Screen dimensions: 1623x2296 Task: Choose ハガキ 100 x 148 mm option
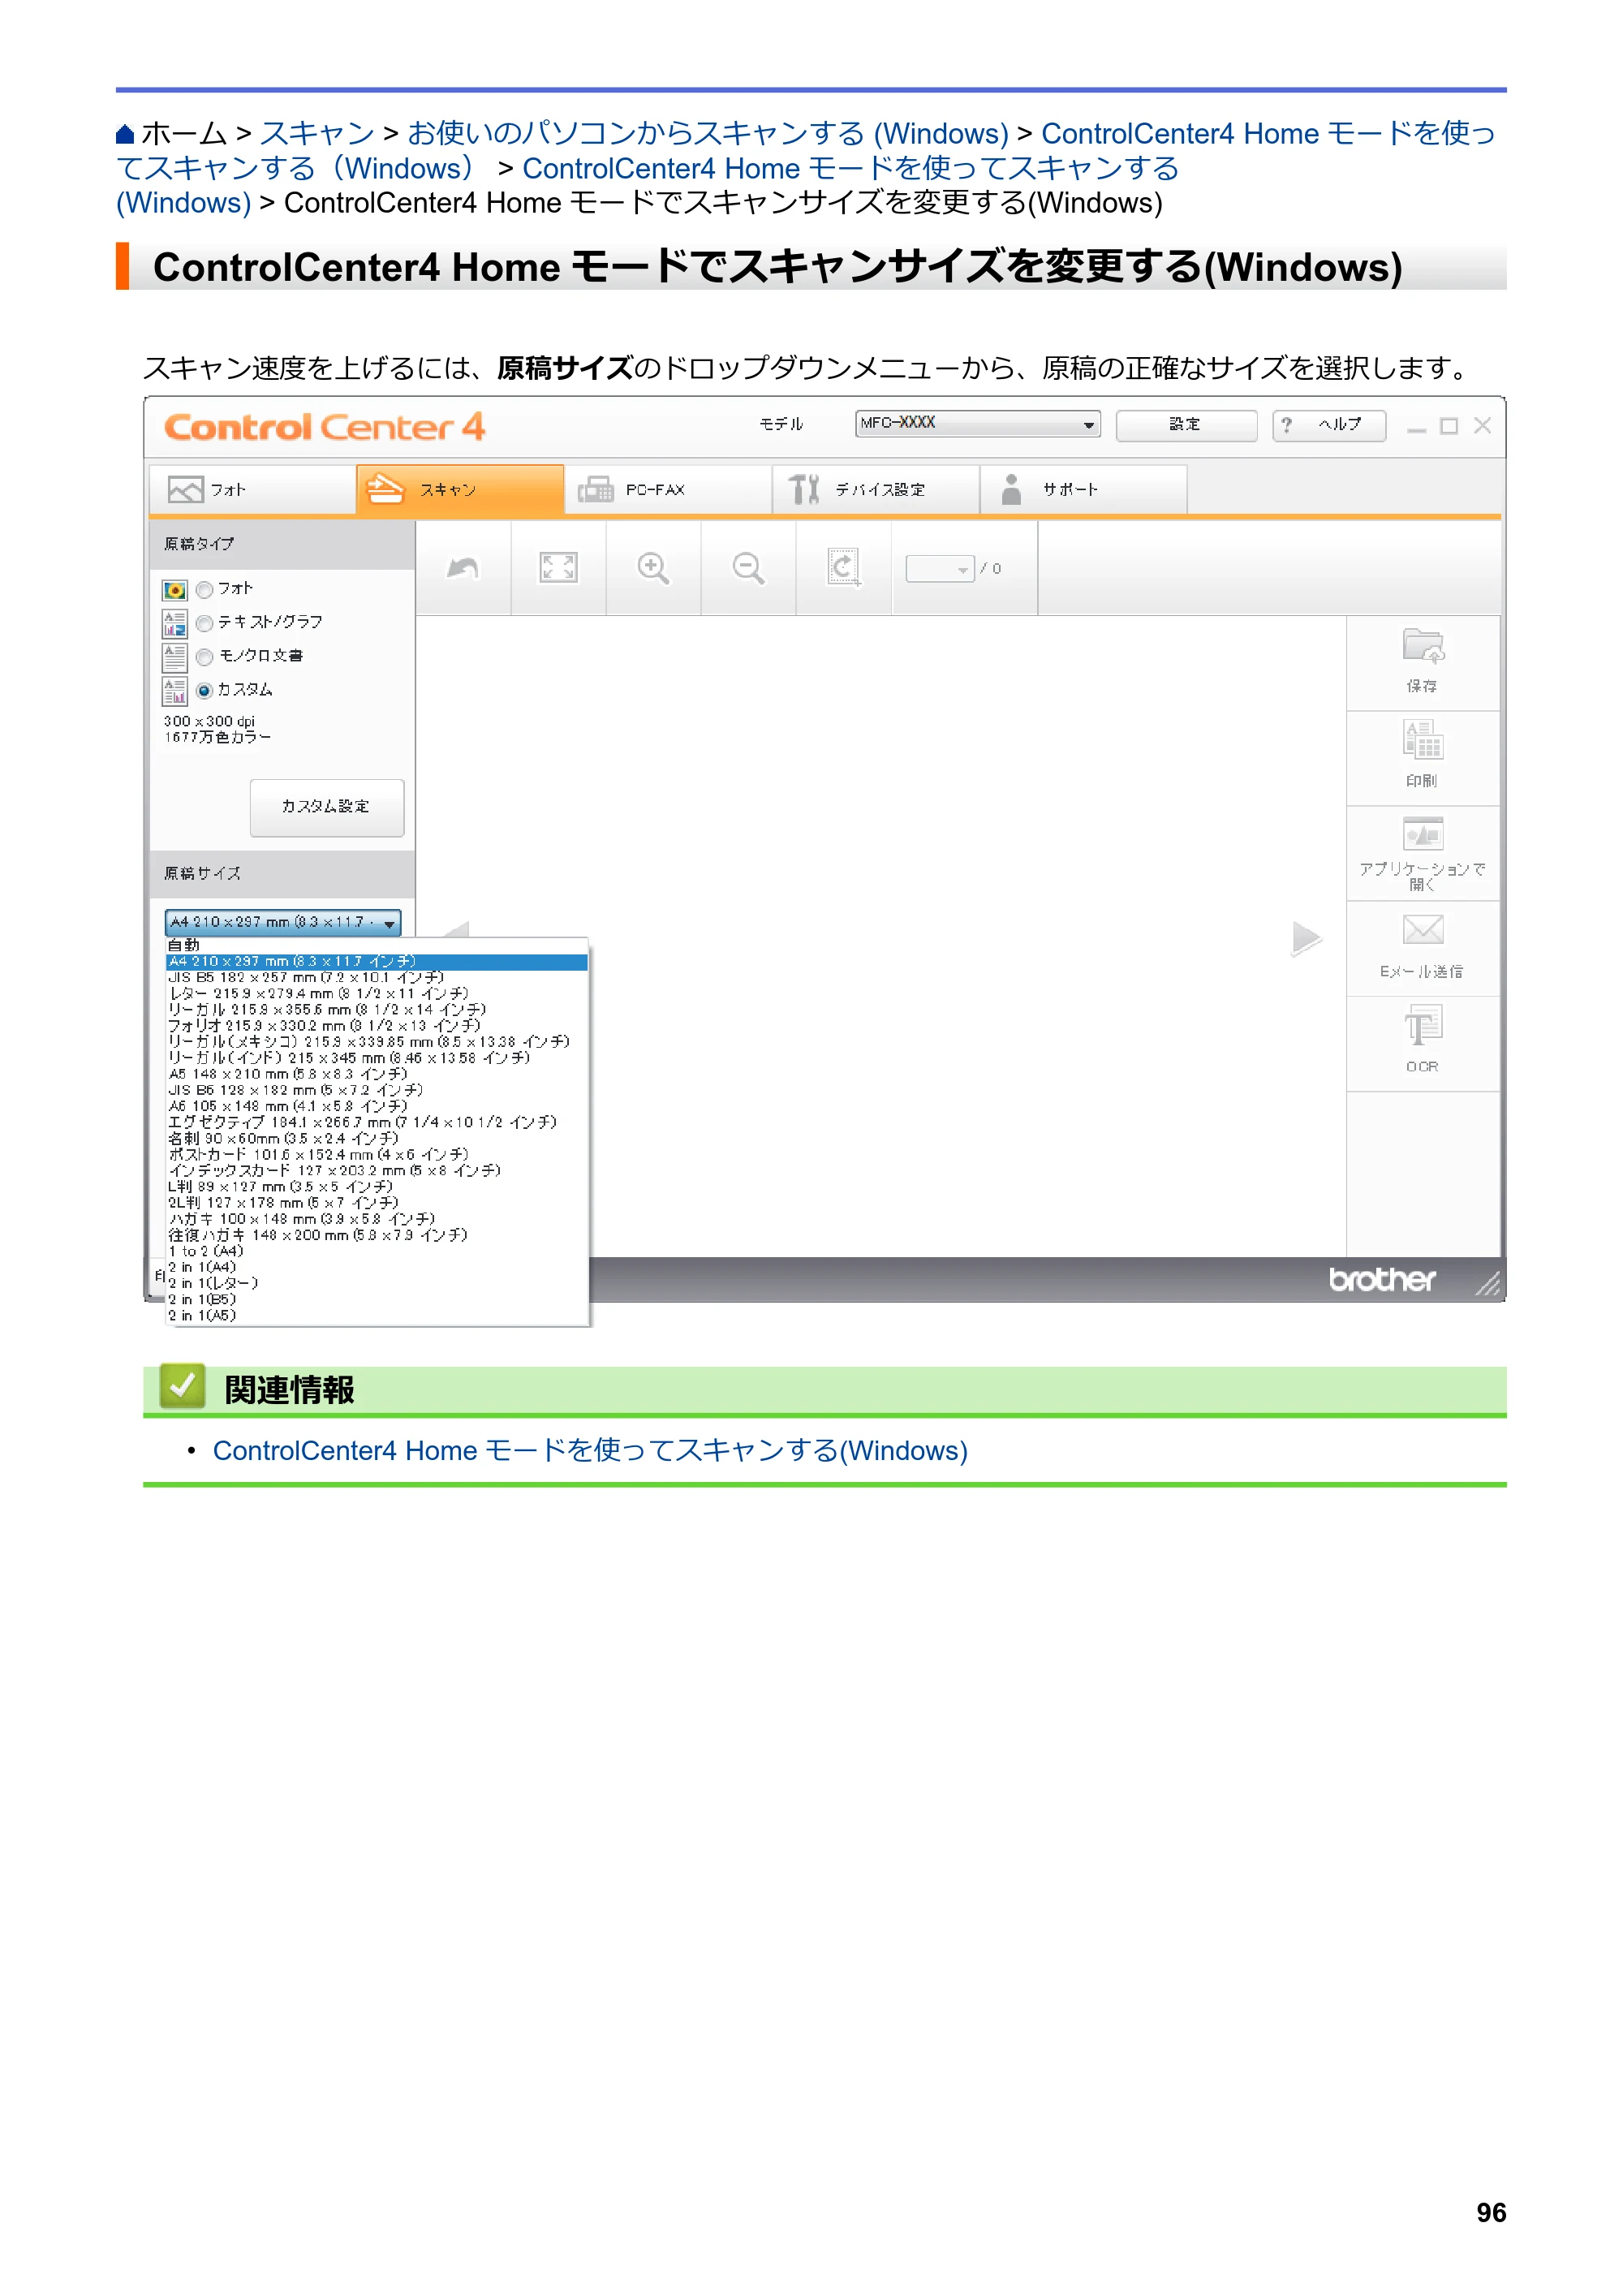click(377, 1219)
